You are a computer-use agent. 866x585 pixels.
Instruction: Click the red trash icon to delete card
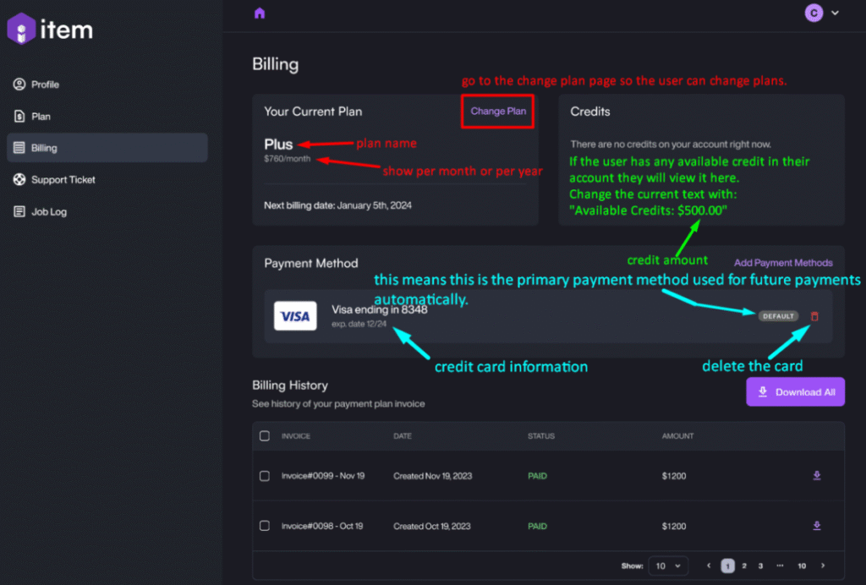pos(814,316)
